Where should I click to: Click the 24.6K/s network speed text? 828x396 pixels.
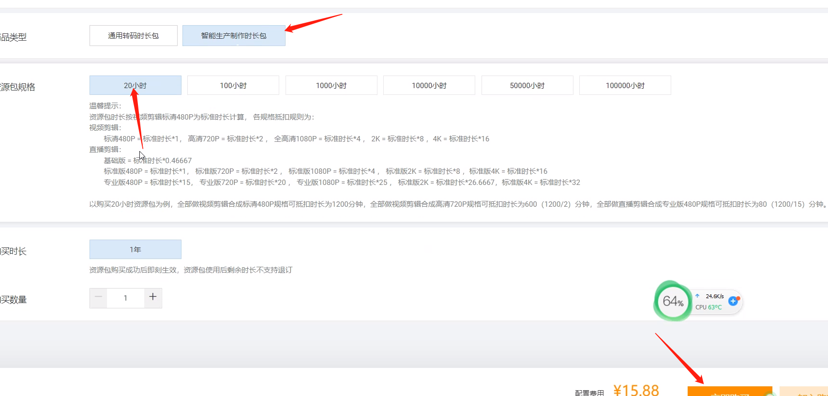coord(715,296)
